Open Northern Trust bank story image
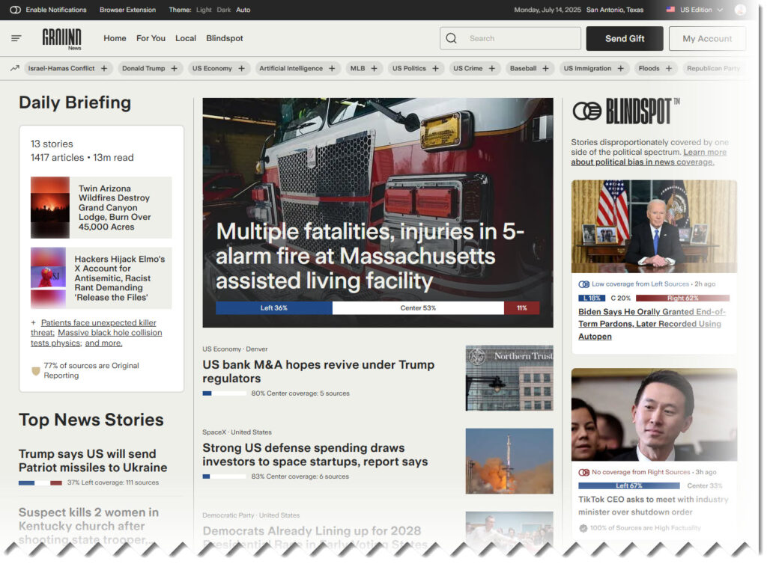Screen dimensions: 767x564 point(509,378)
